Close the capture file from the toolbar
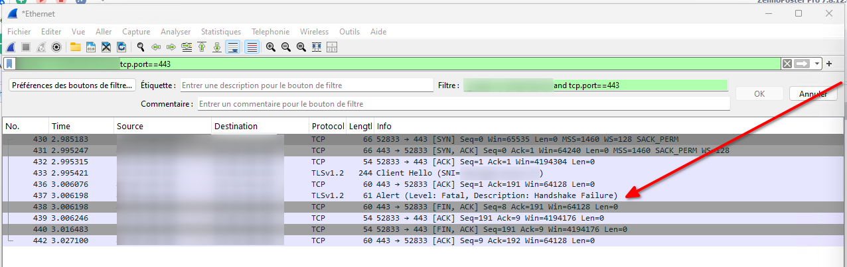The height and width of the screenshot is (267, 847). click(106, 47)
